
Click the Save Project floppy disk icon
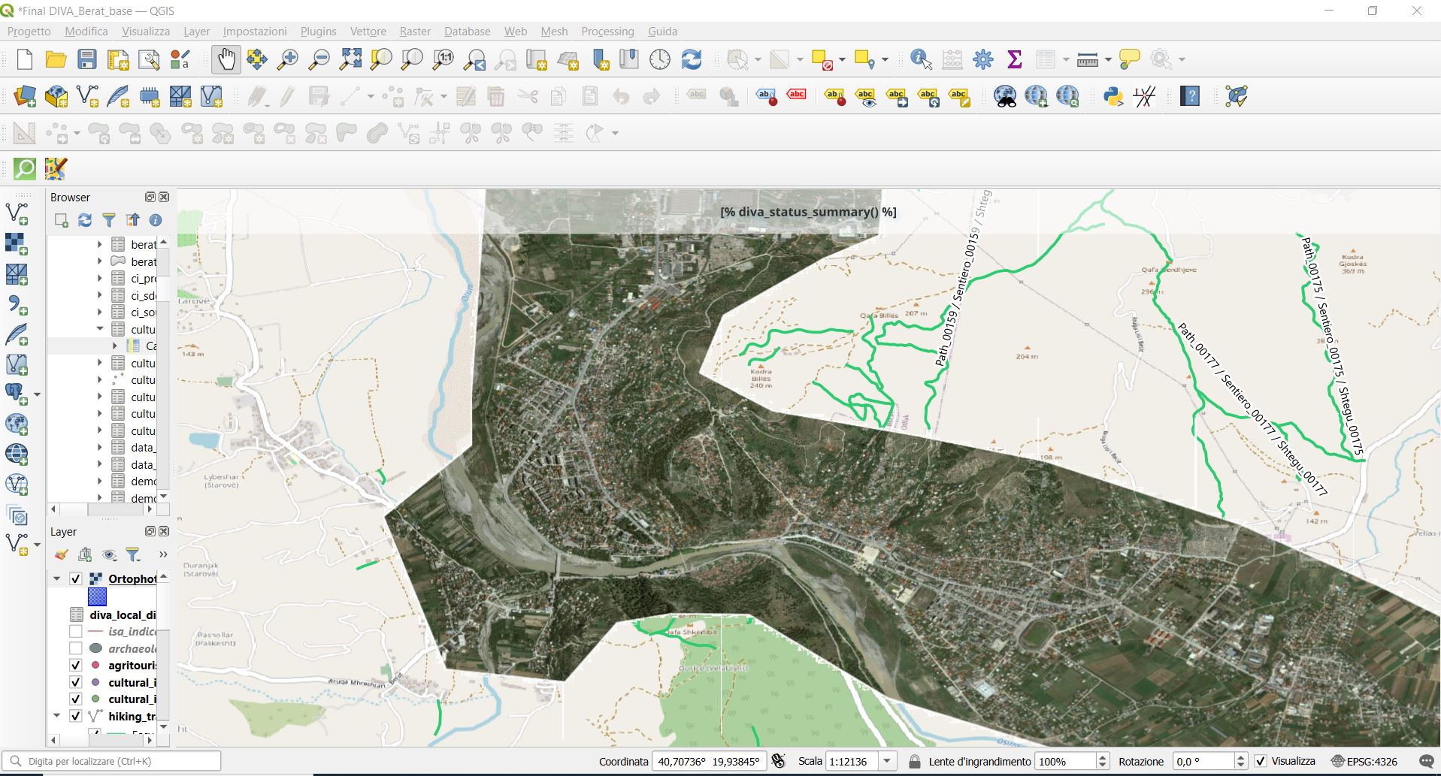click(x=87, y=59)
